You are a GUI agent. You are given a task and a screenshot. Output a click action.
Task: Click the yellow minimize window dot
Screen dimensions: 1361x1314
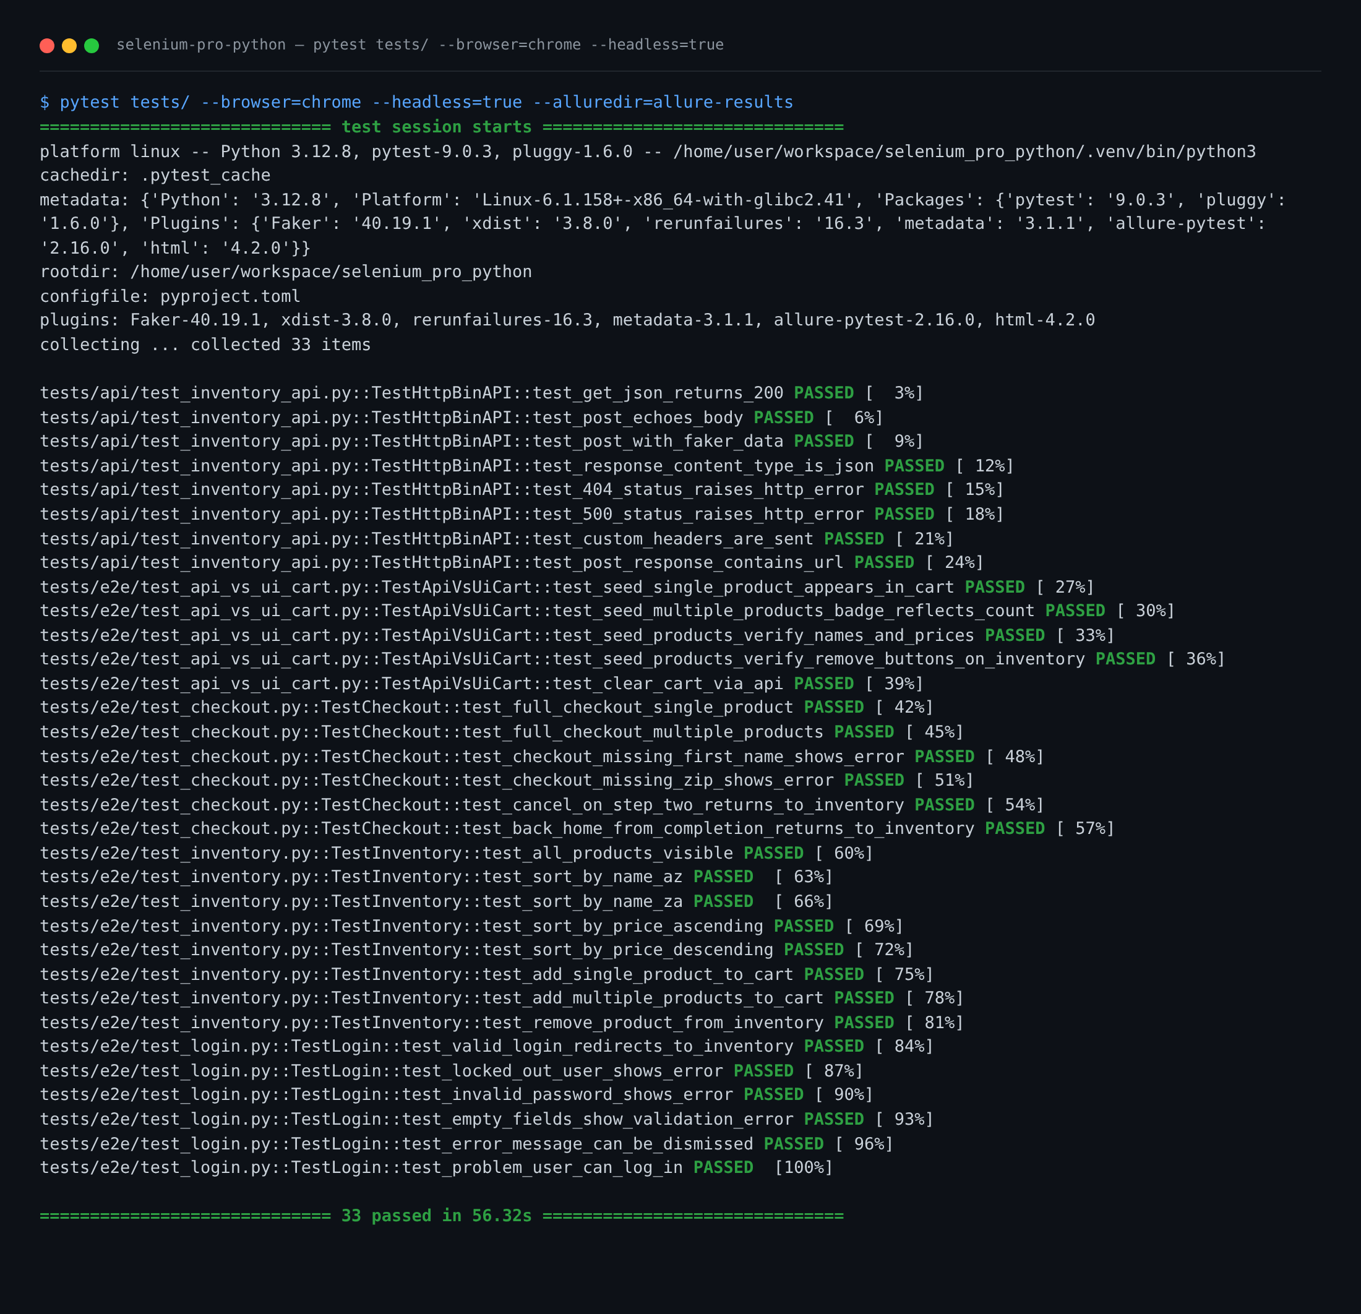click(69, 46)
